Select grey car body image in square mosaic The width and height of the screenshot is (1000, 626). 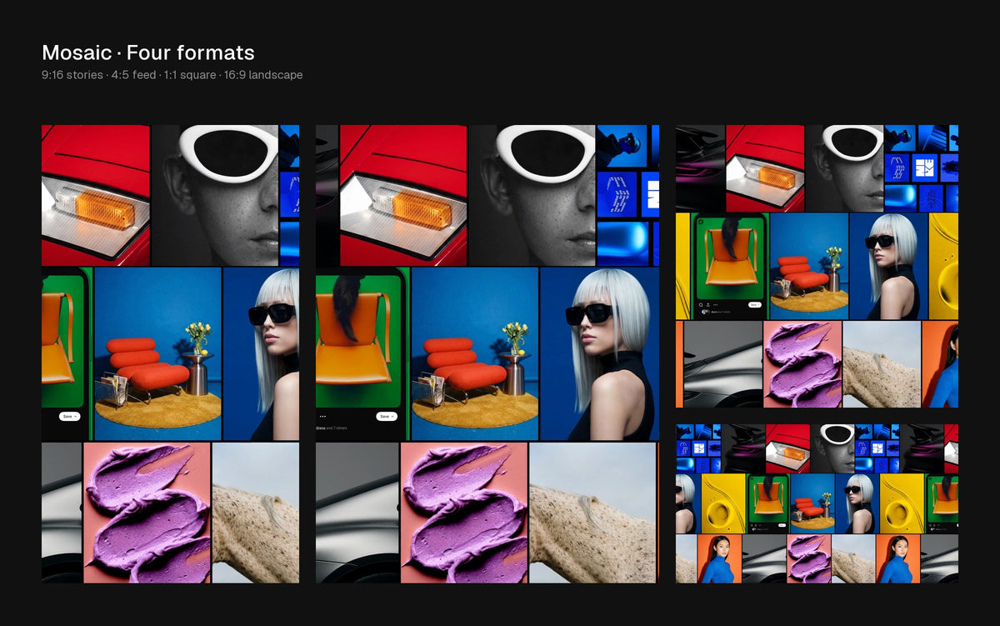click(x=722, y=364)
